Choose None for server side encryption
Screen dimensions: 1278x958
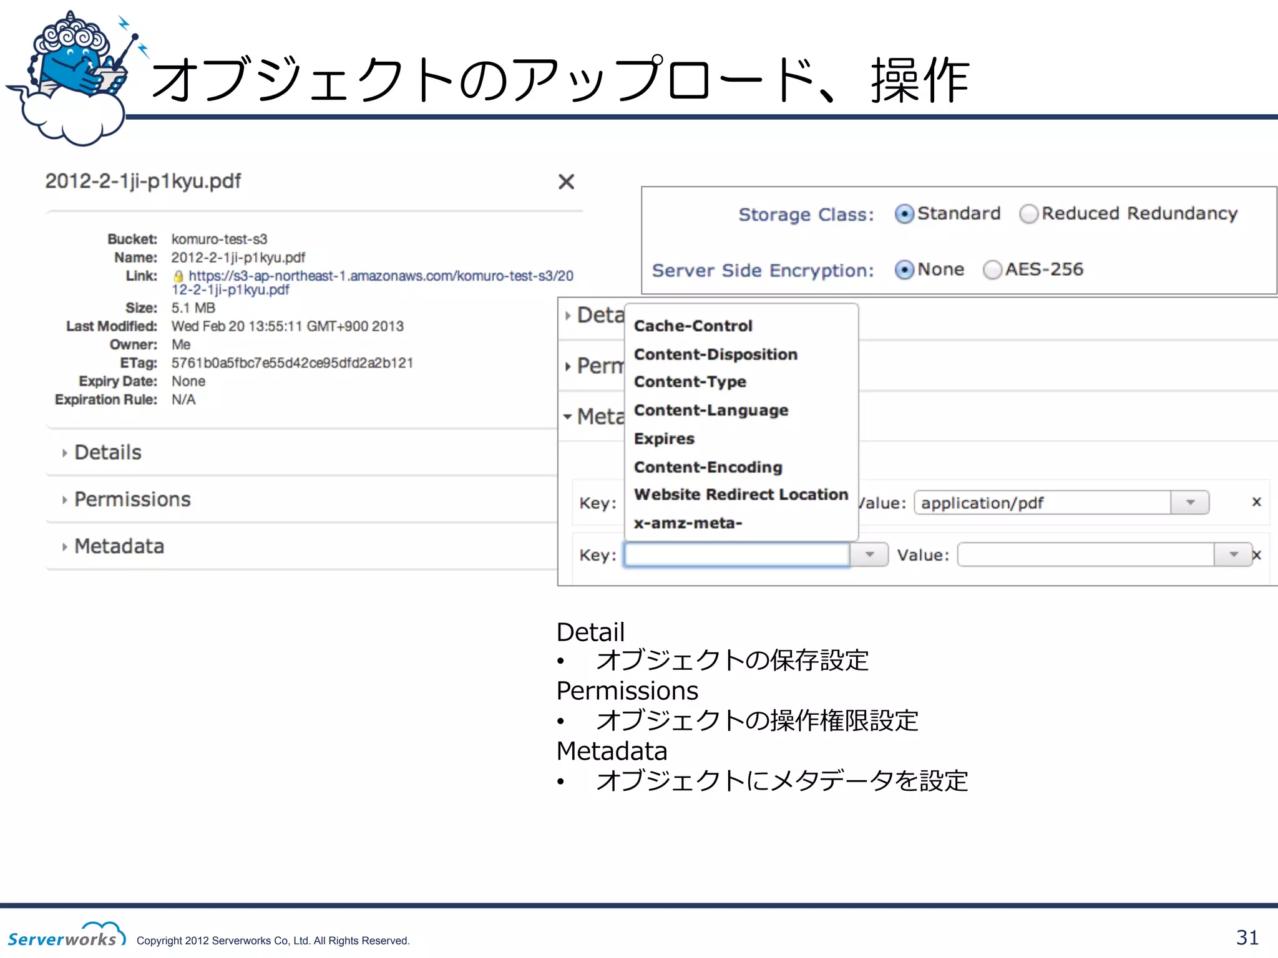pos(904,269)
